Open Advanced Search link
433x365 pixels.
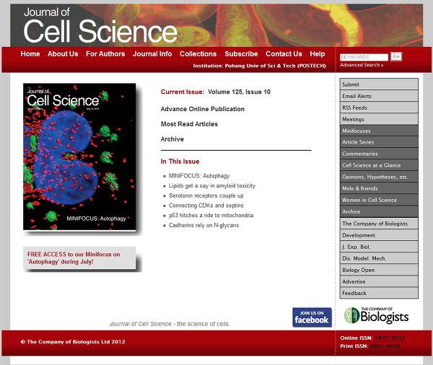point(362,65)
